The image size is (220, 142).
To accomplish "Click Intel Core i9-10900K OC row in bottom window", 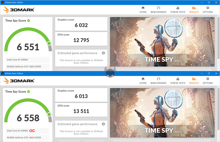I will click(x=27, y=131).
